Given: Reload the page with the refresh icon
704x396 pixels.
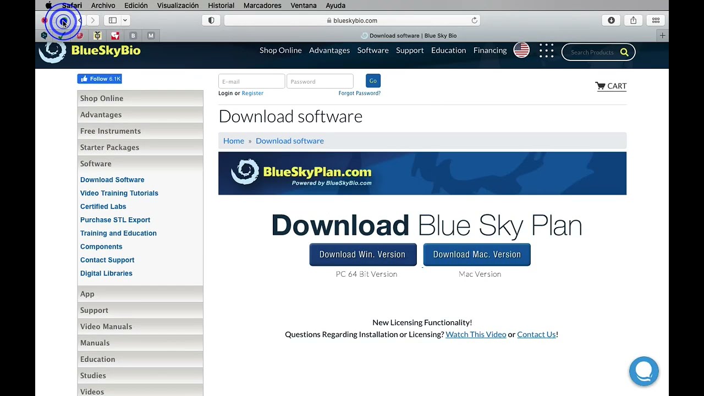Looking at the screenshot, I should click(x=474, y=20).
